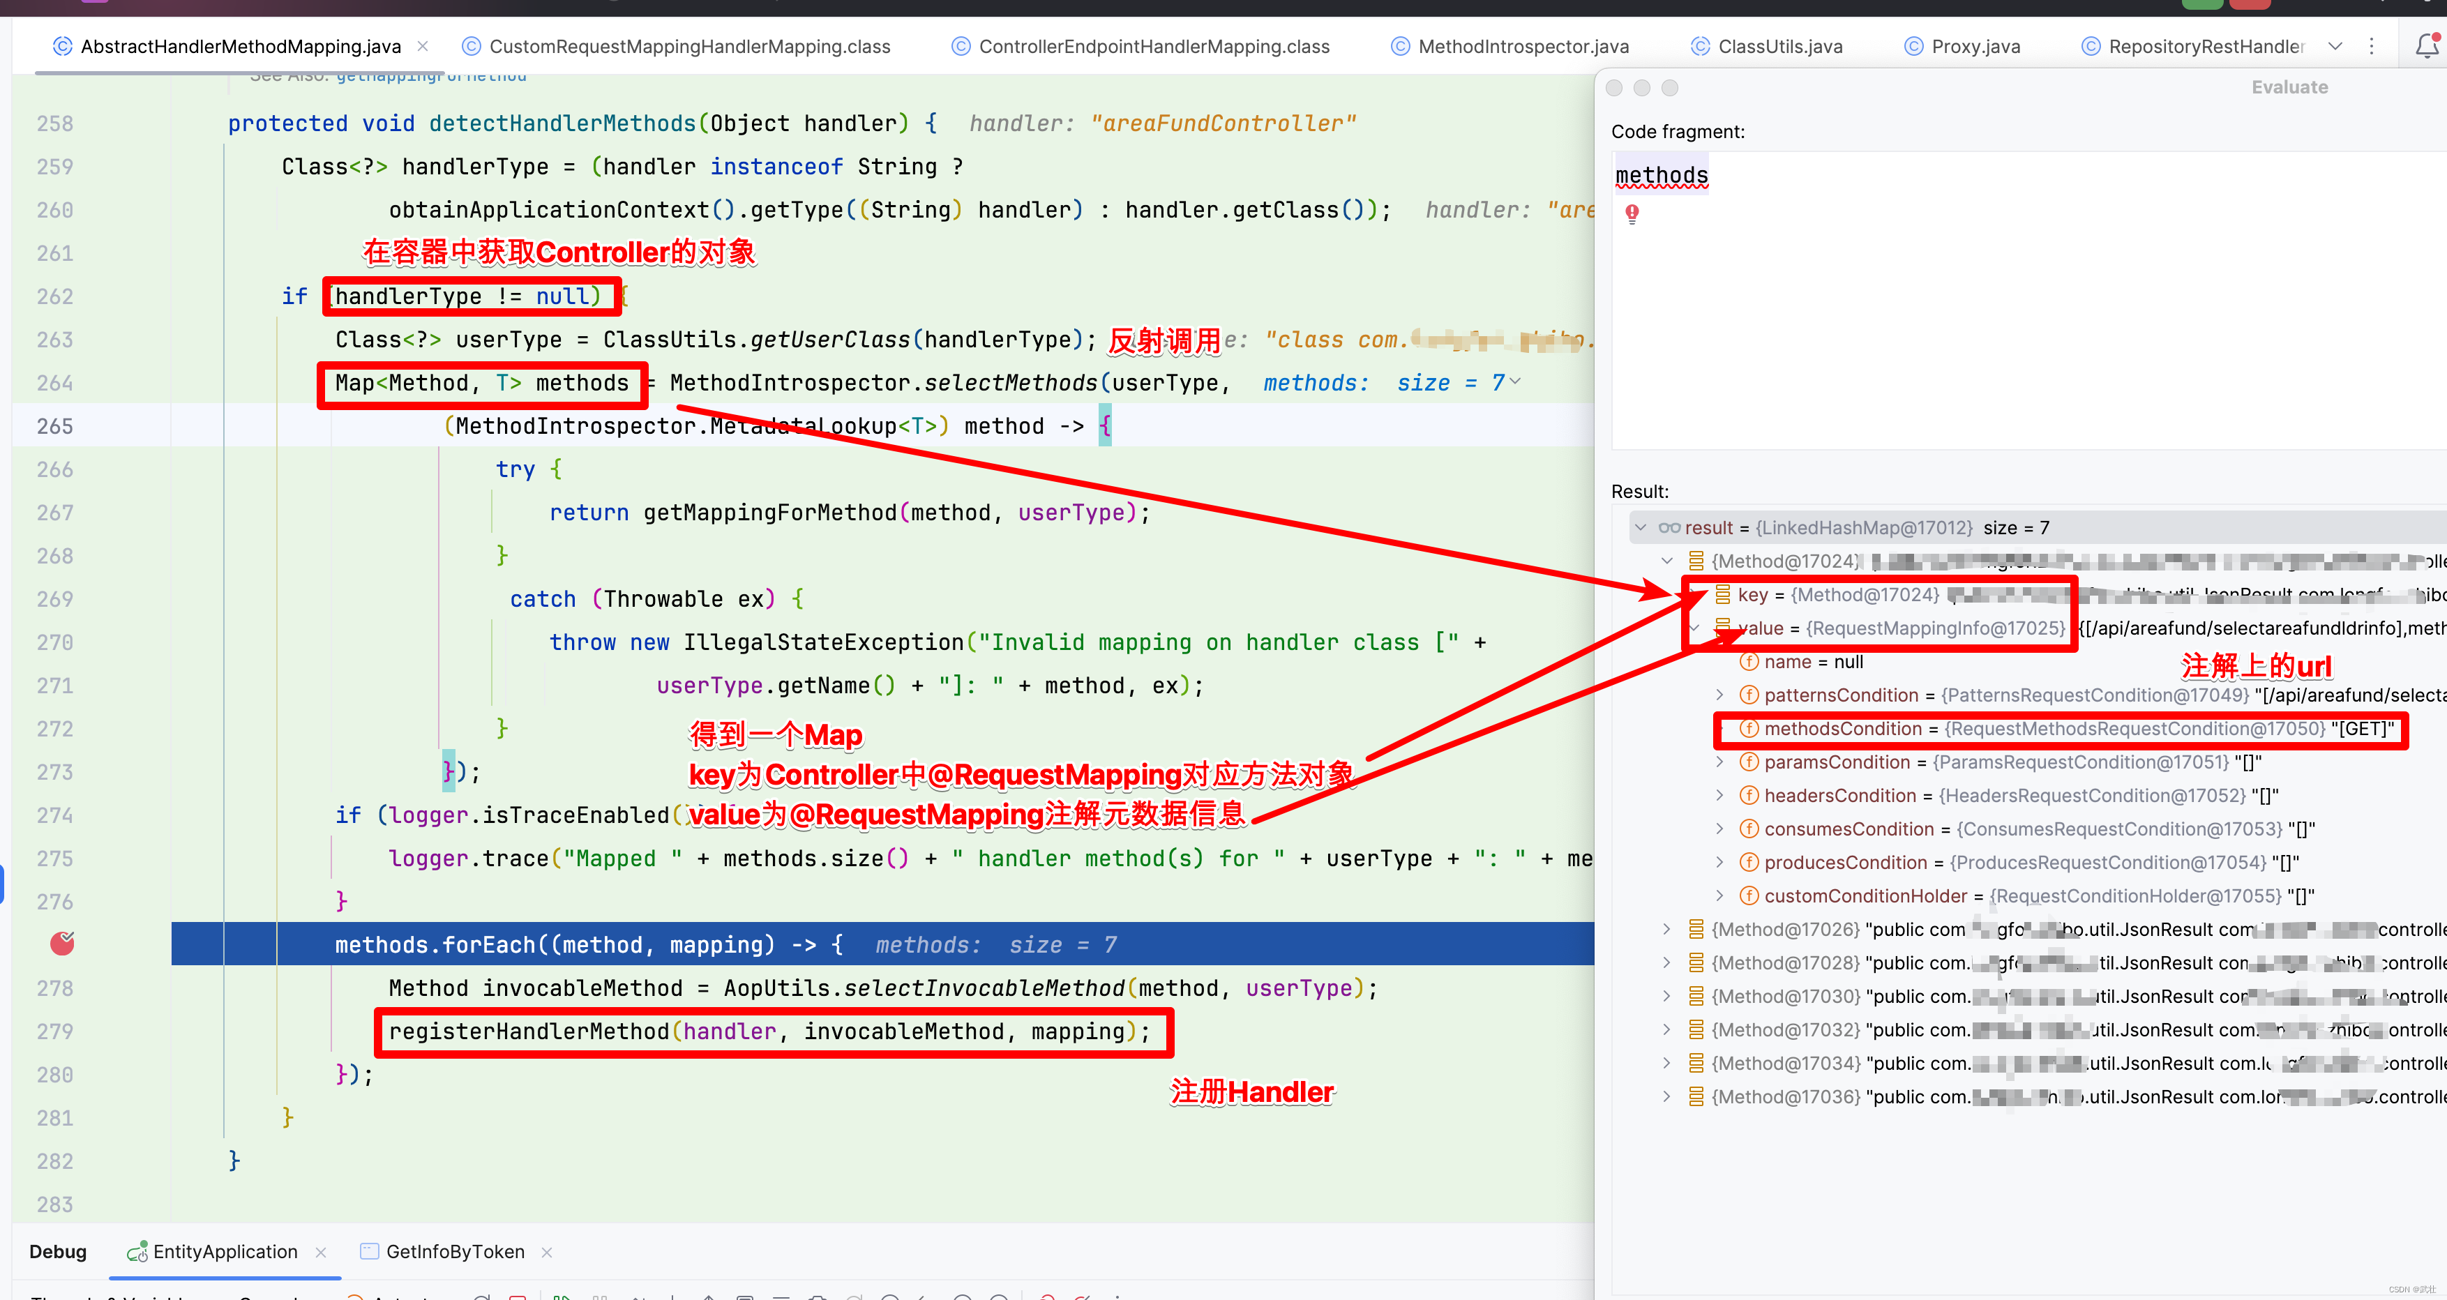Image resolution: width=2447 pixels, height=1300 pixels.
Task: Expand the {Method@17030} entry
Action: pos(1667,996)
